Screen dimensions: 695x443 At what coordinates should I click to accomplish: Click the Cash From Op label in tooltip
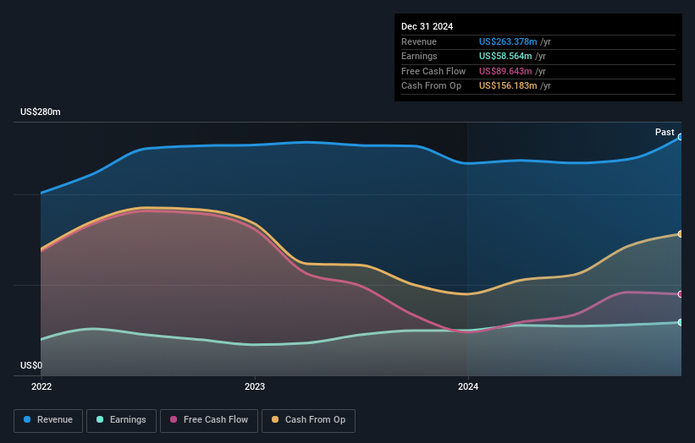pyautogui.click(x=431, y=86)
